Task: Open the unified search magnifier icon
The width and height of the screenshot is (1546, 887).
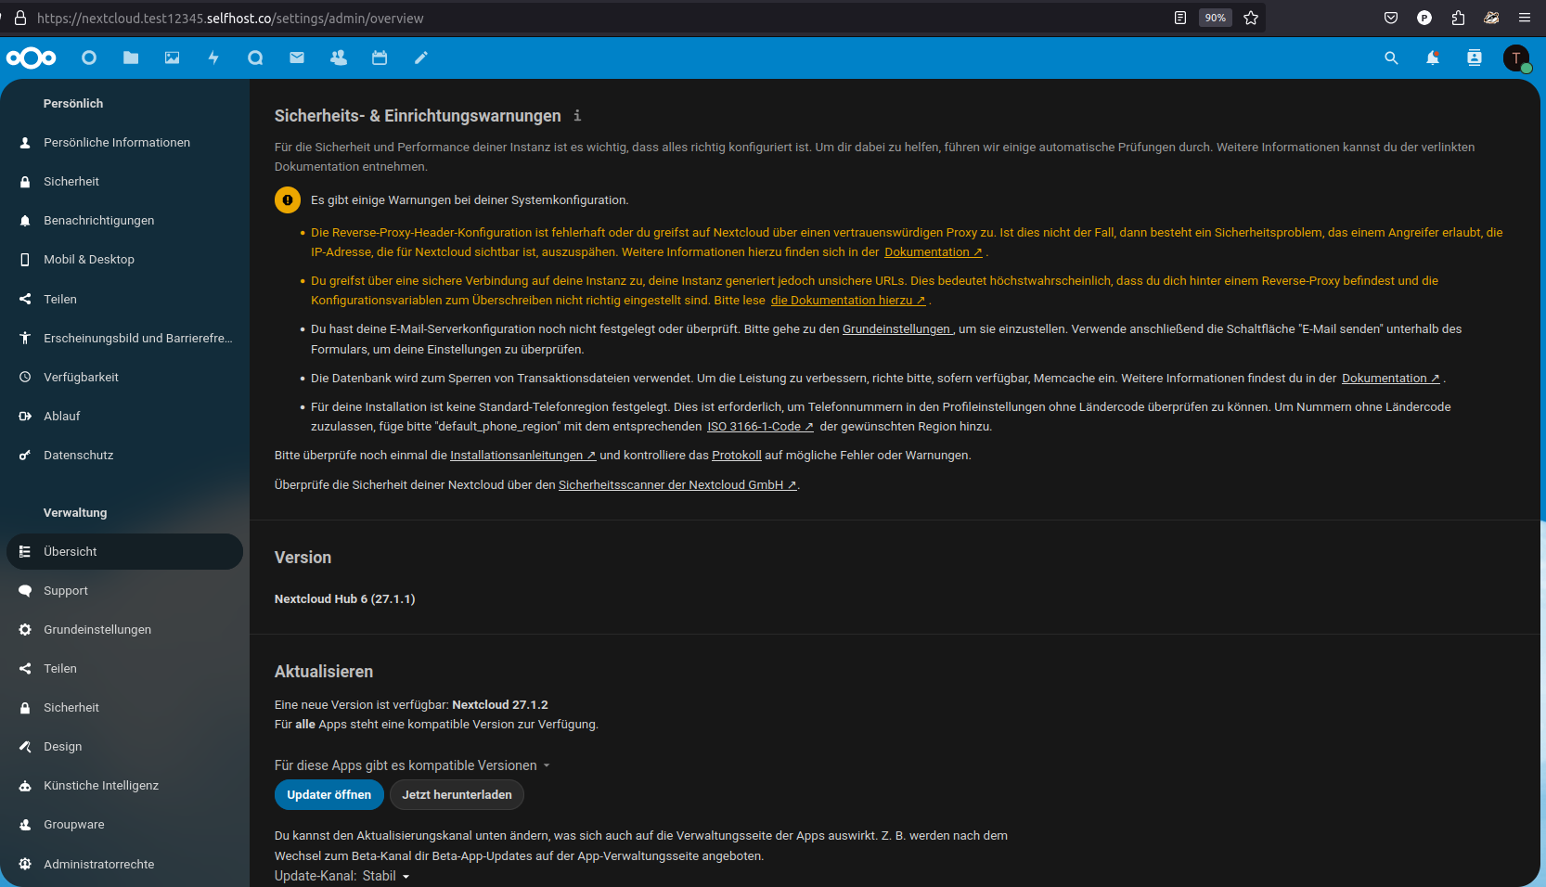Action: pyautogui.click(x=1391, y=58)
